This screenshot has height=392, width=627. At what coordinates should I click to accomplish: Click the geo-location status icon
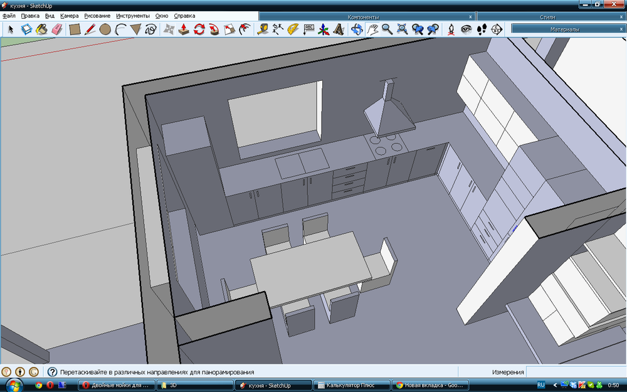click(x=6, y=372)
